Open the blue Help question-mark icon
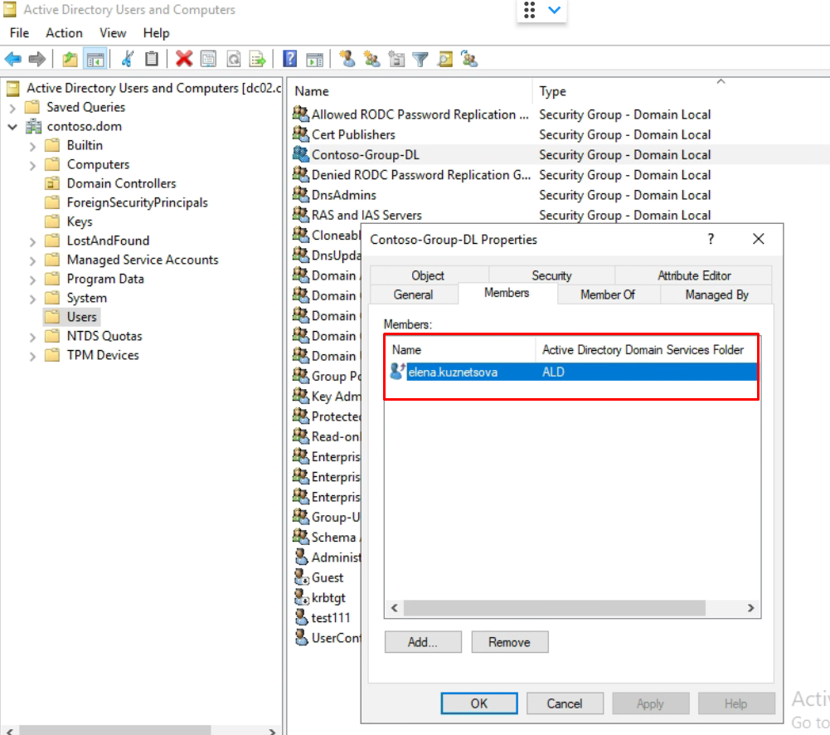Viewport: 830px width, 735px height. click(x=289, y=59)
